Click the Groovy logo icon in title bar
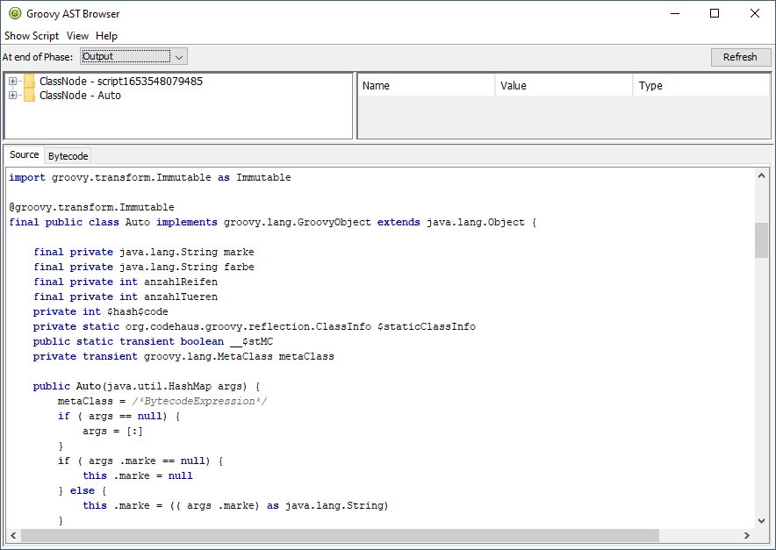This screenshot has height=550, width=776. pyautogui.click(x=14, y=13)
